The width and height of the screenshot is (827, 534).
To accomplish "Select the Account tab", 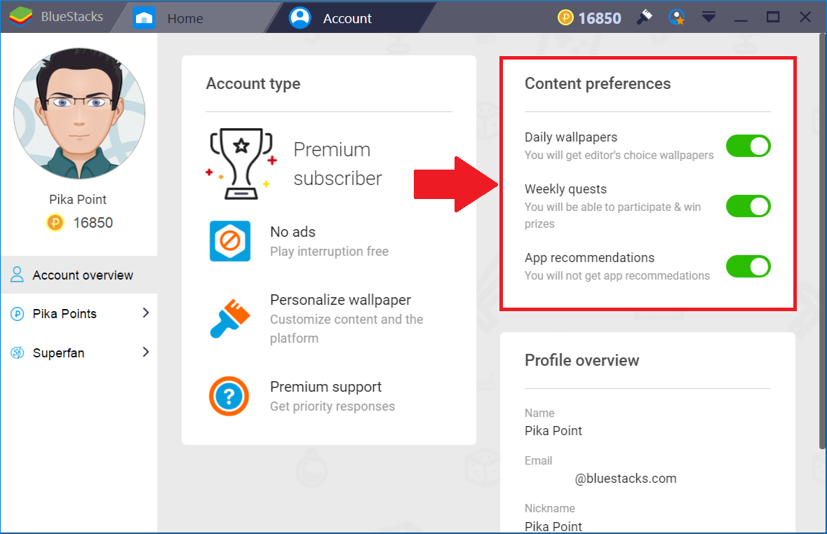I will (x=348, y=18).
